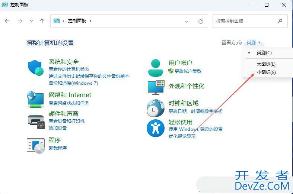Screen dimensions: 293x194
Task: Open recent locations dropdown chevron
Action: coord(31,21)
